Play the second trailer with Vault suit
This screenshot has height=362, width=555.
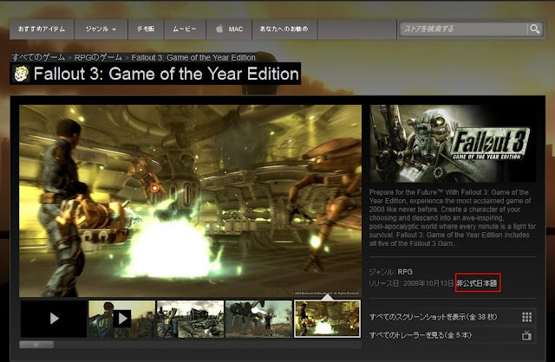[121, 319]
